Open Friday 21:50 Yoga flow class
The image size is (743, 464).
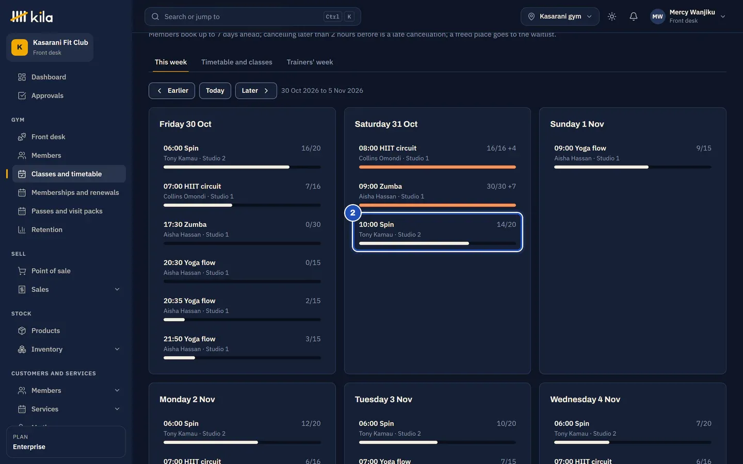(242, 346)
